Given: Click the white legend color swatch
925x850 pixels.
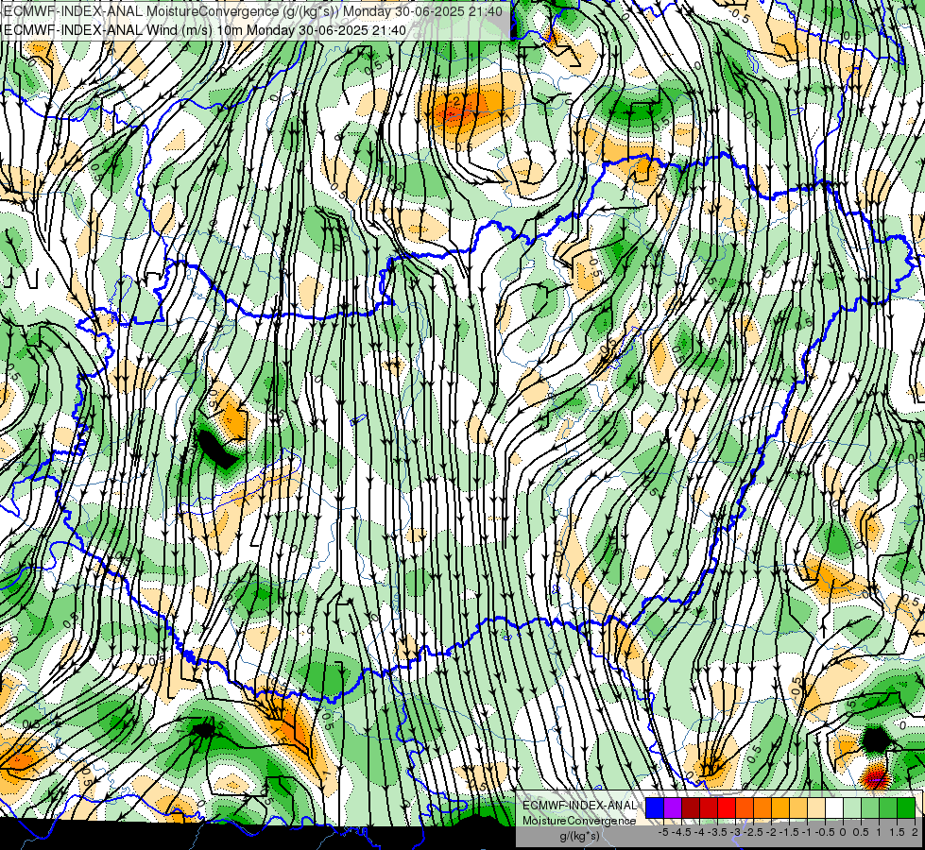Looking at the screenshot, I should (834, 808).
